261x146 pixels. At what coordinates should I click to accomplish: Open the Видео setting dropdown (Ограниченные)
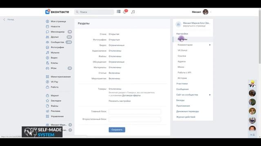click(x=117, y=45)
